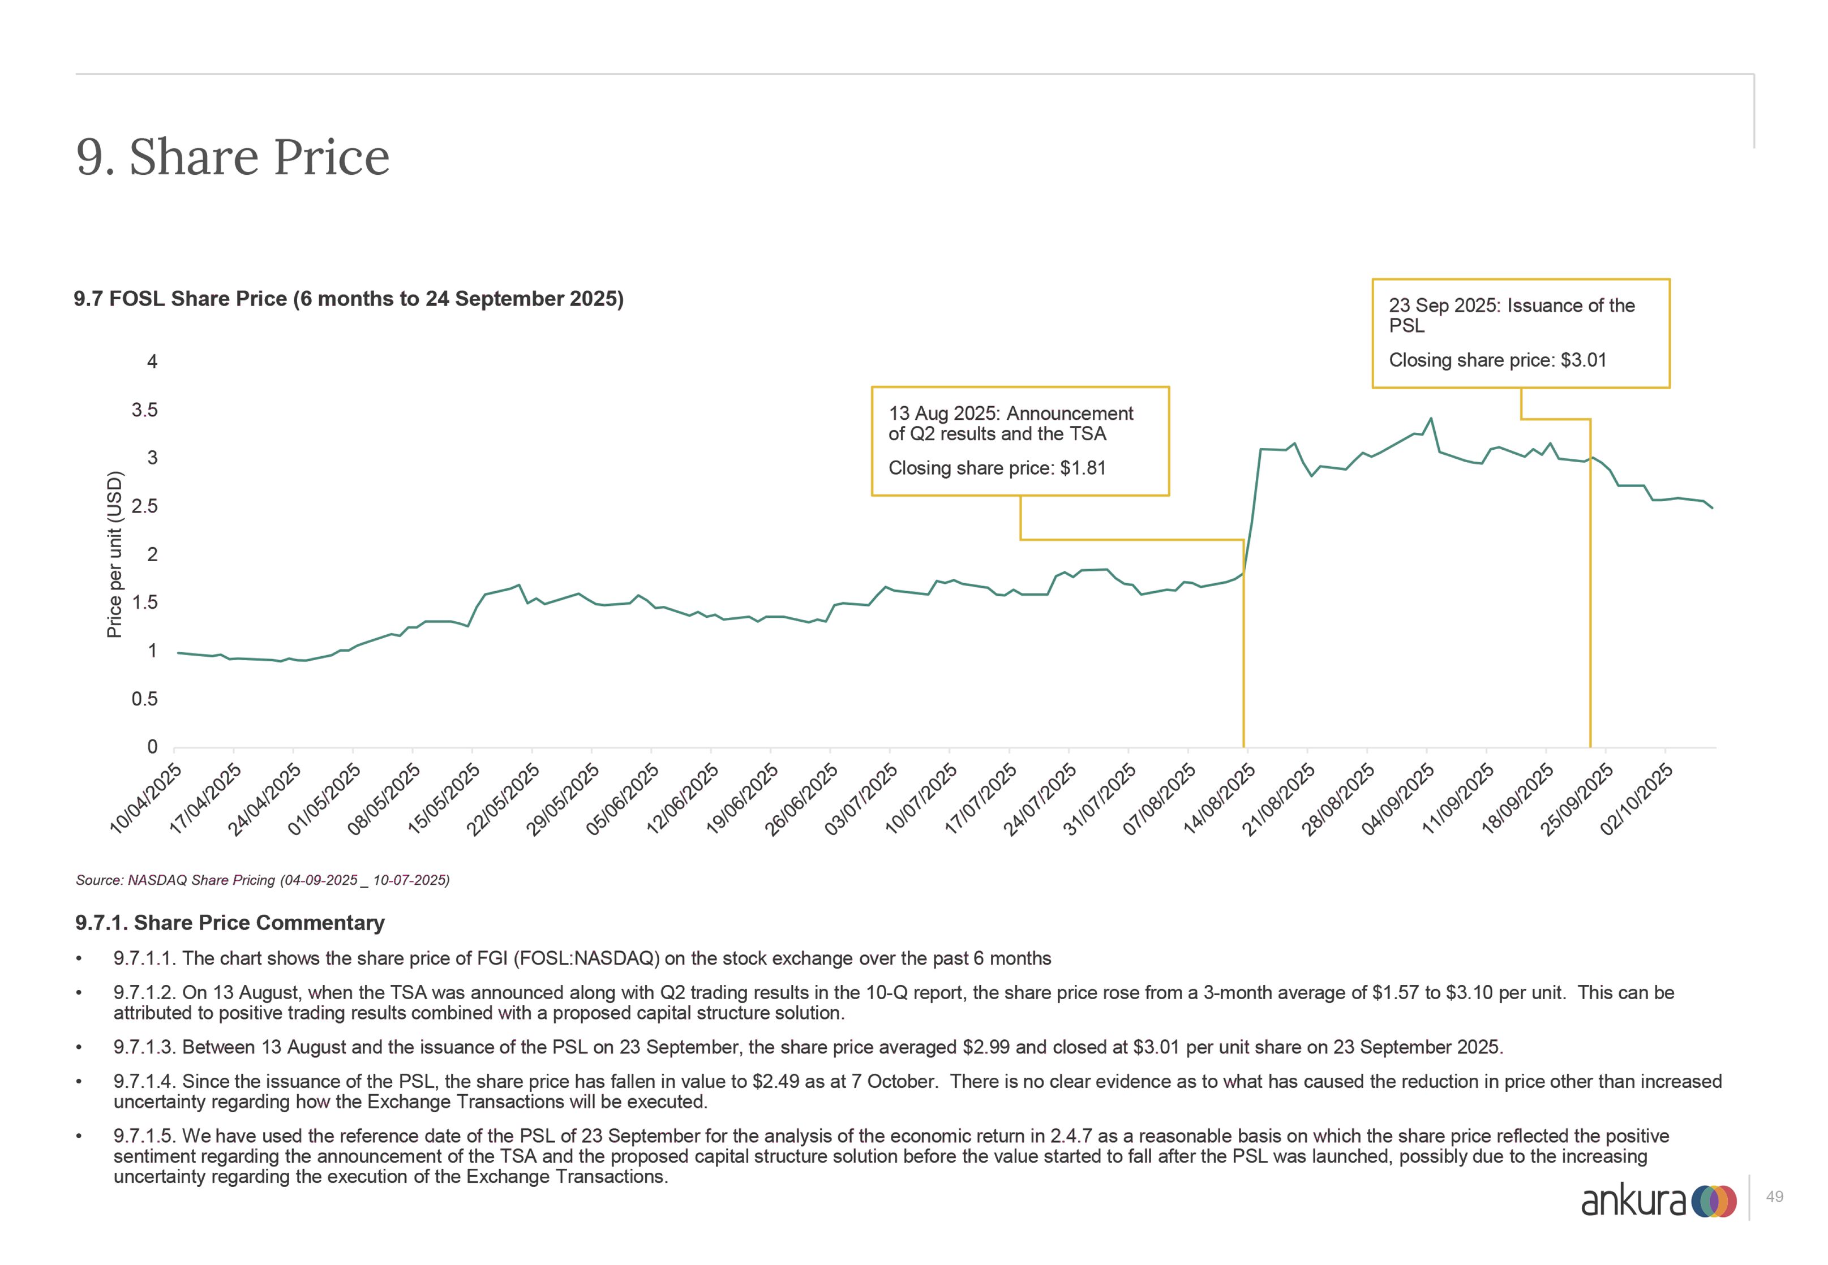This screenshot has width=1828, height=1265.
Task: Click the chart's peak share price point
Action: [x=1430, y=419]
